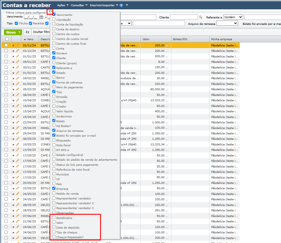Uncheck the Arquivo de remessa filter option
Screen dimensions: 281x243
pos(54,130)
